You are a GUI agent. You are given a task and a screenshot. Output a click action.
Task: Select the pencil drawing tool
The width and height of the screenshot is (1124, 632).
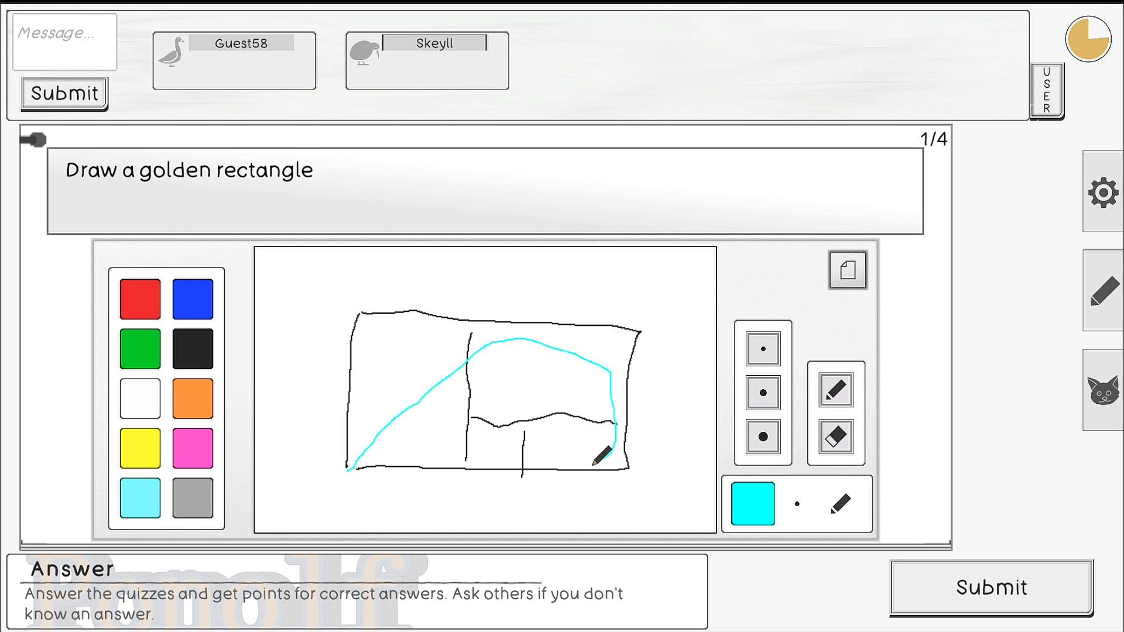pyautogui.click(x=835, y=390)
